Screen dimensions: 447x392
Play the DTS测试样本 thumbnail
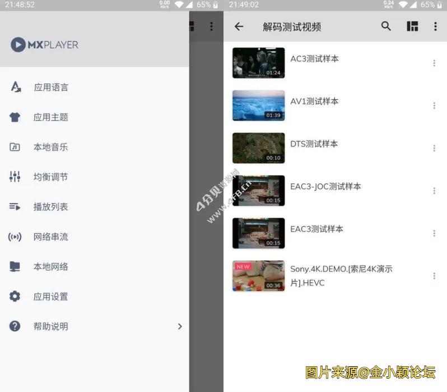point(259,148)
